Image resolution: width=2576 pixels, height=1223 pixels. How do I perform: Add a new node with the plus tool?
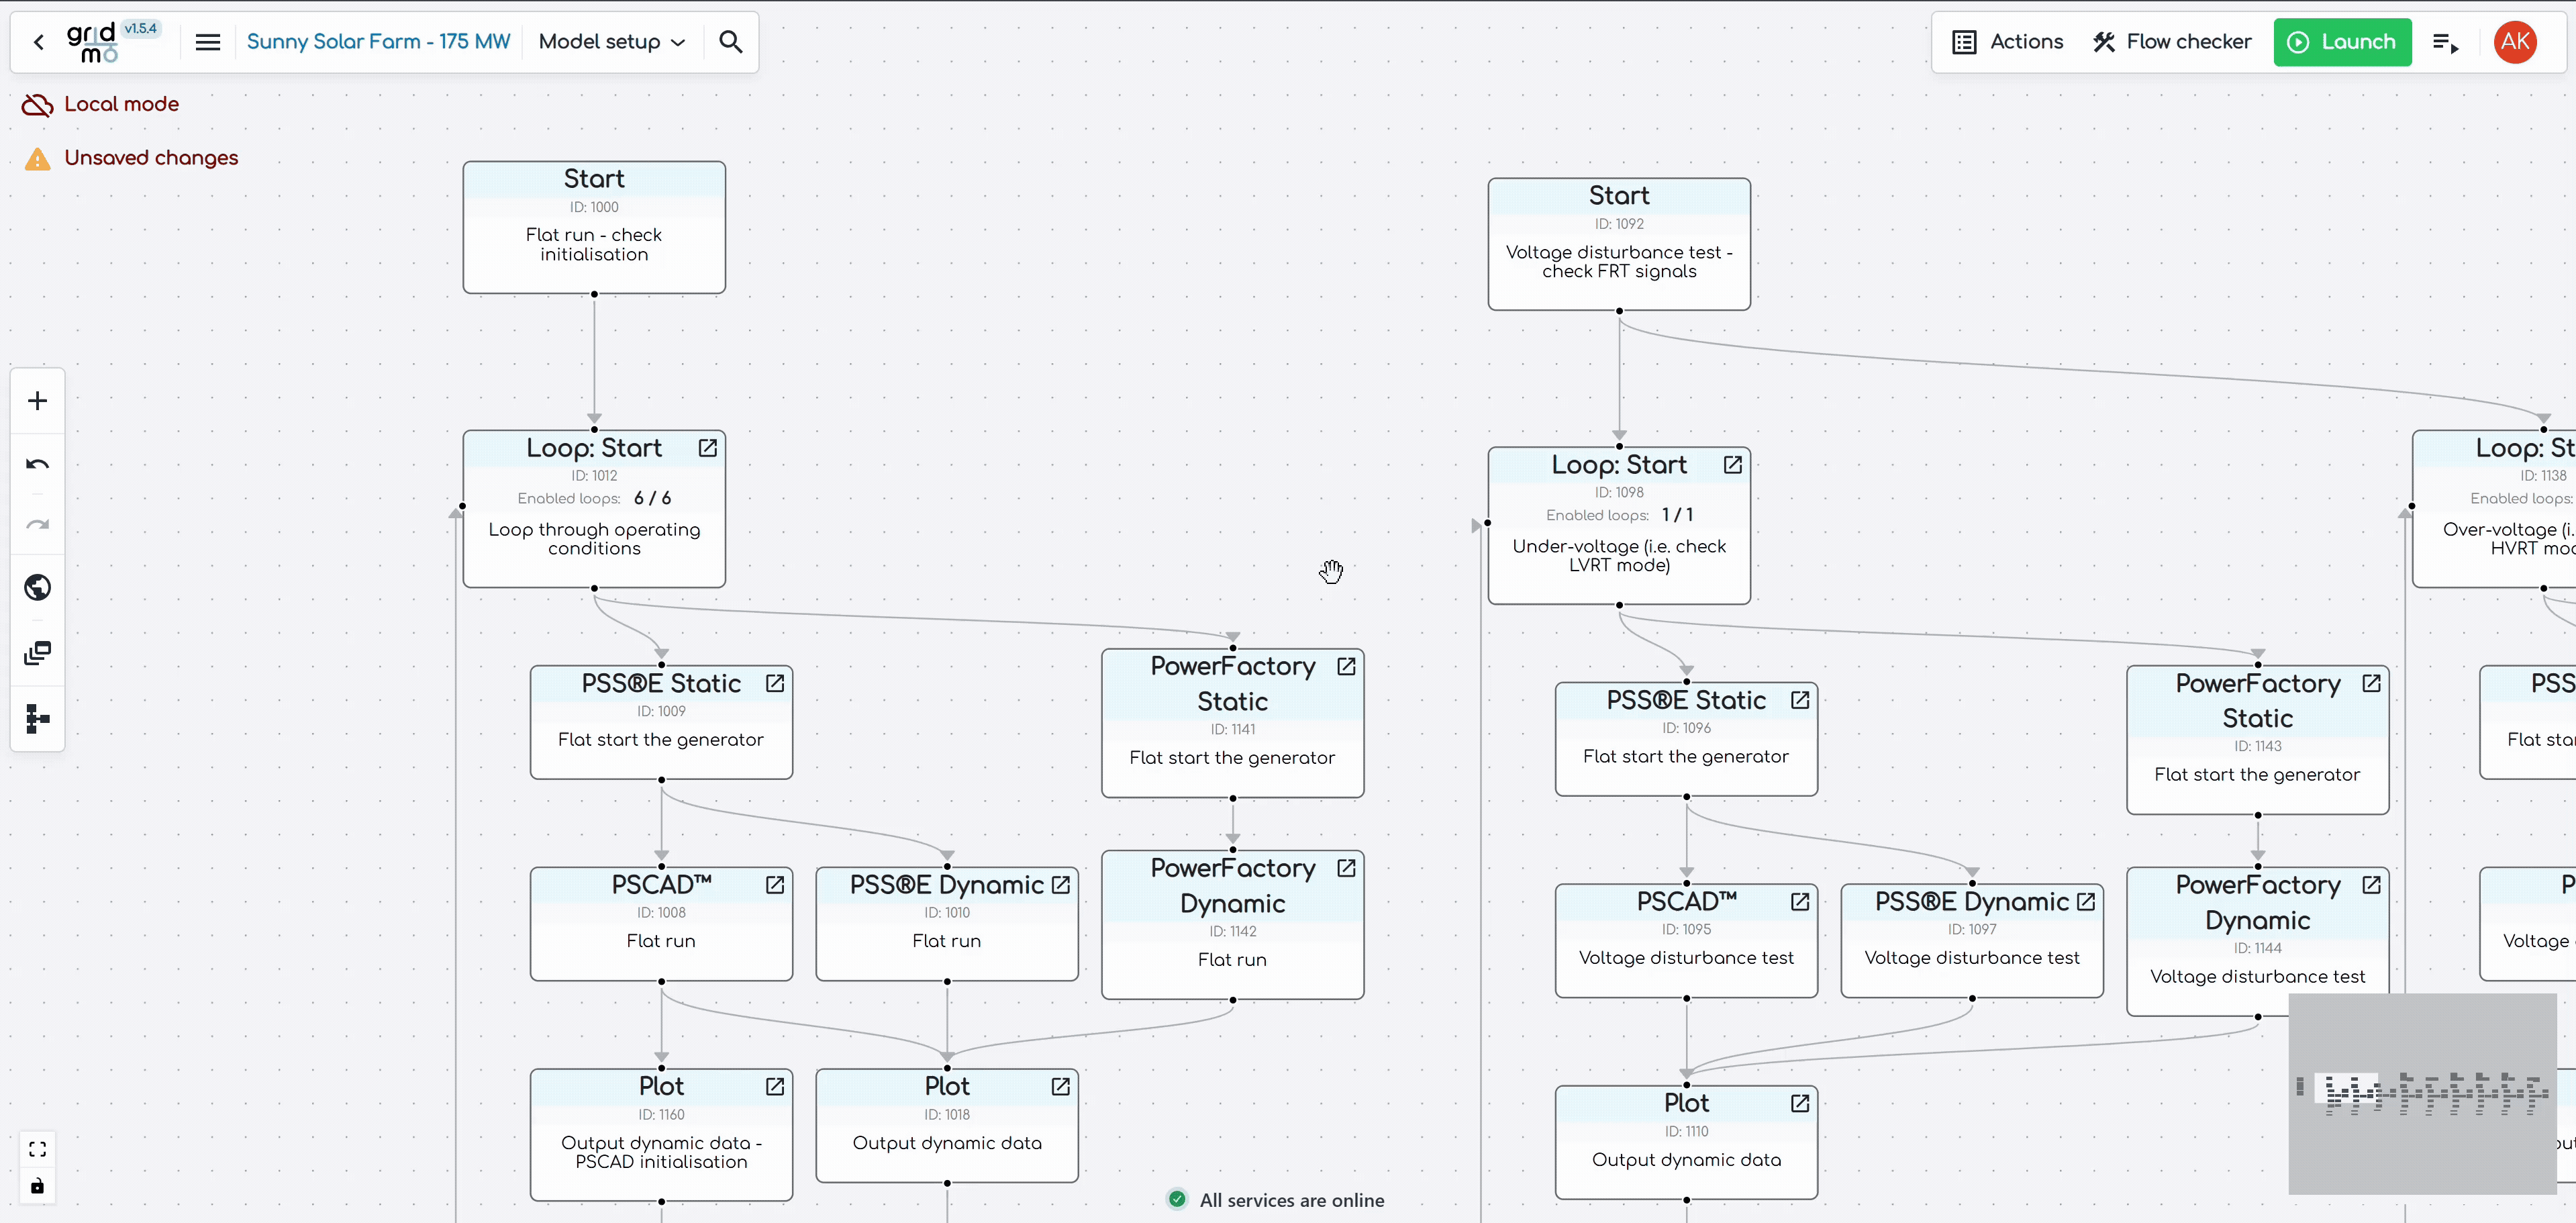37,401
